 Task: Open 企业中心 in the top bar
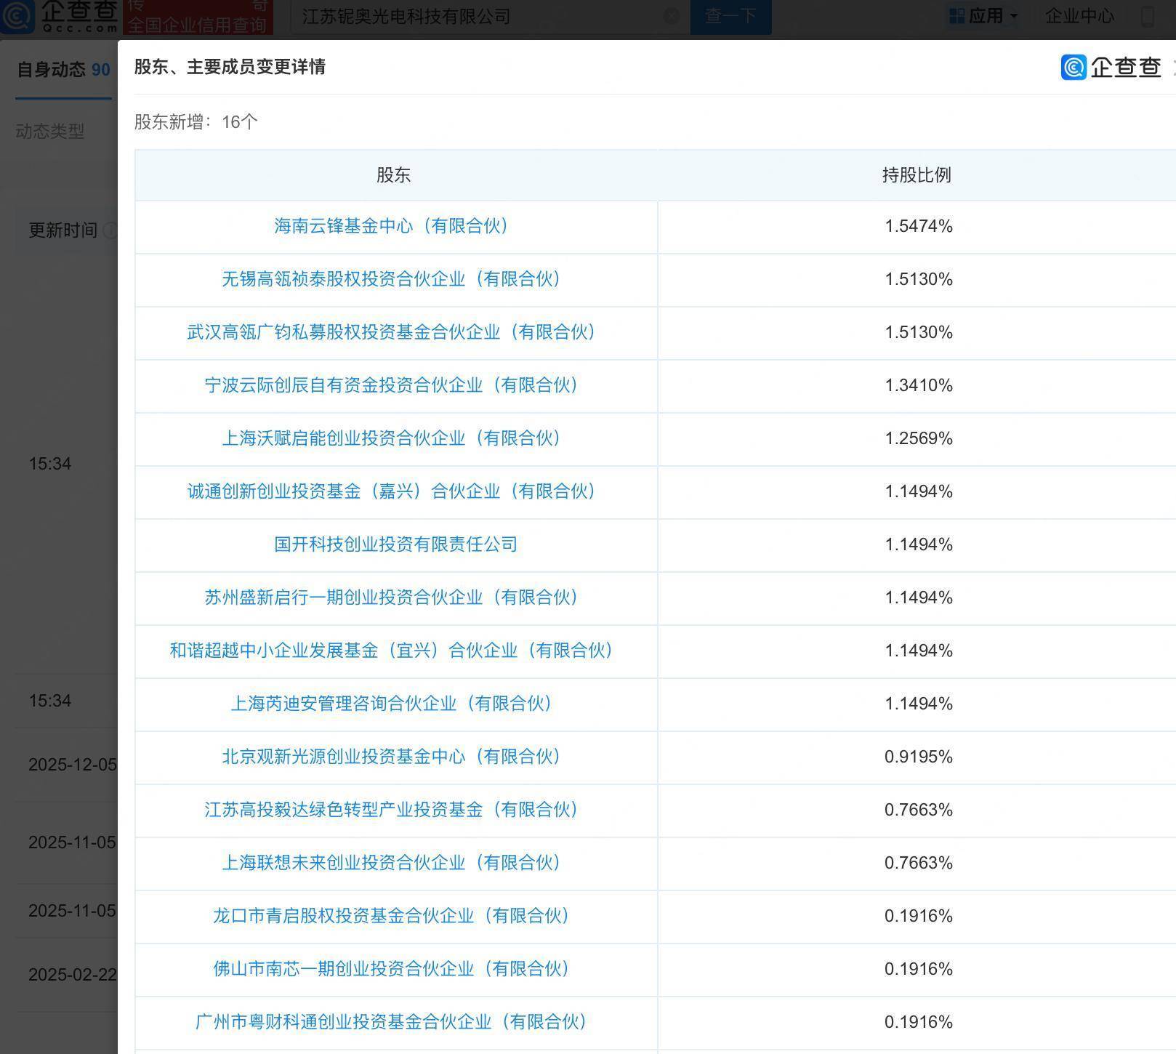click(x=1079, y=16)
